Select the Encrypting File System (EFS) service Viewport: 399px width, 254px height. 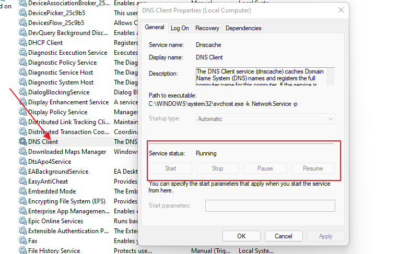point(66,201)
